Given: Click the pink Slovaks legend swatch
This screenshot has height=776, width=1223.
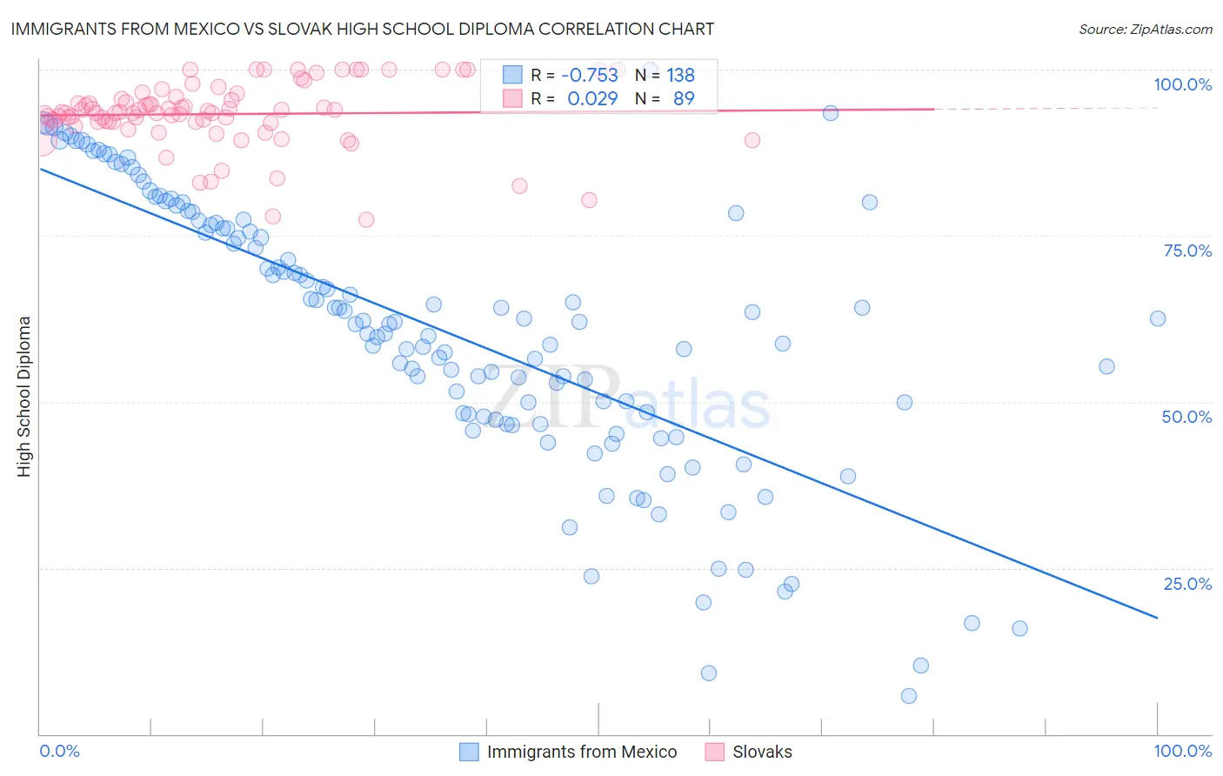Looking at the screenshot, I should [x=715, y=752].
